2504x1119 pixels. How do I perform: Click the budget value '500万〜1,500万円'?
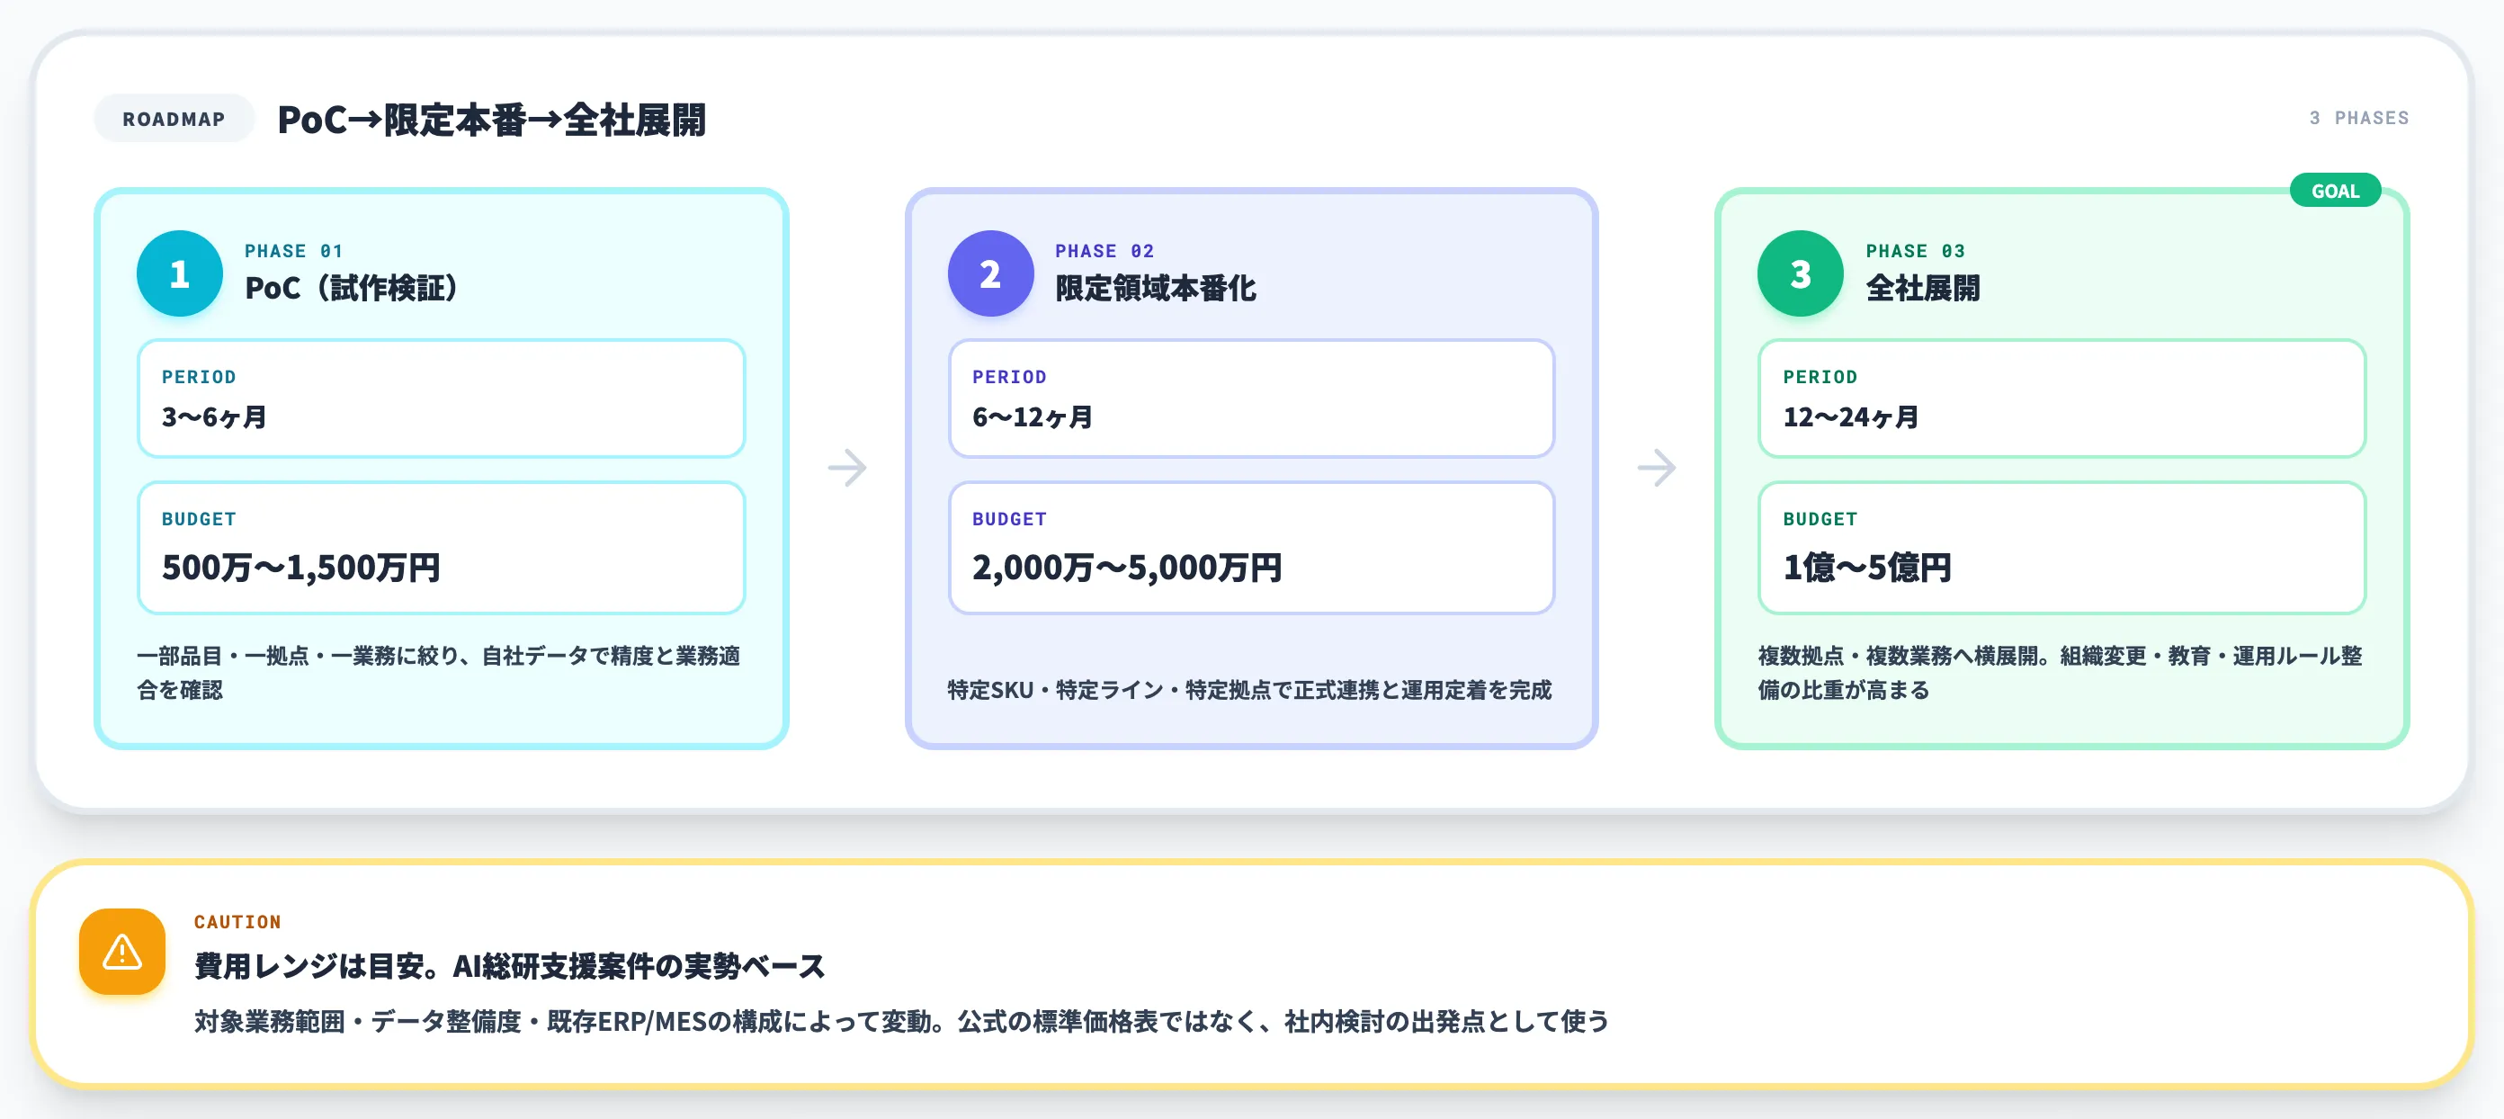(x=300, y=567)
